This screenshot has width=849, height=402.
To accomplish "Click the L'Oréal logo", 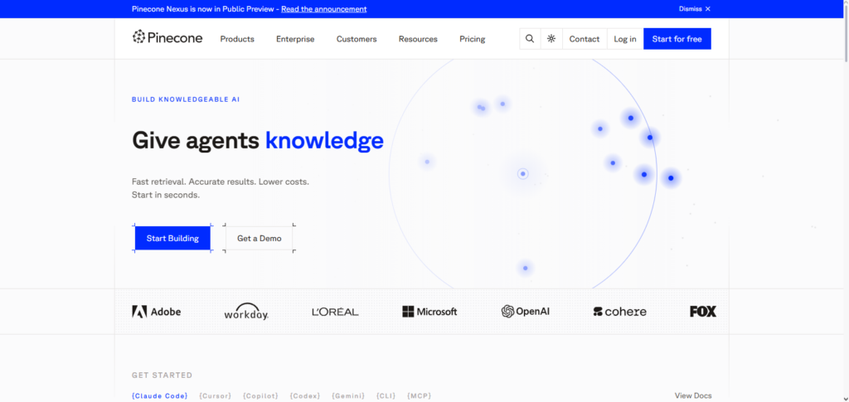I will [335, 312].
